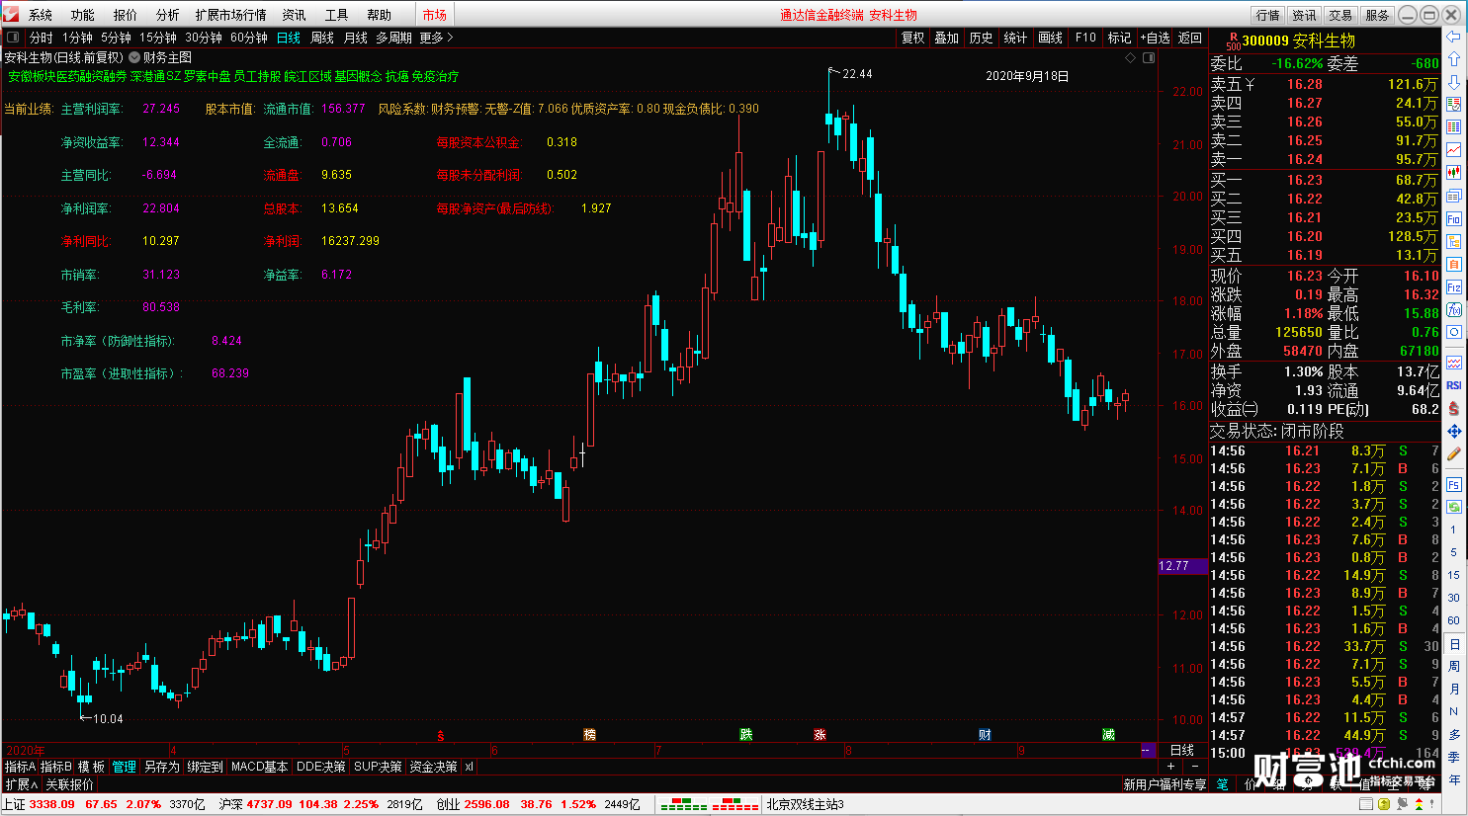
Task: Click the 返回 back button
Action: tap(1190, 38)
